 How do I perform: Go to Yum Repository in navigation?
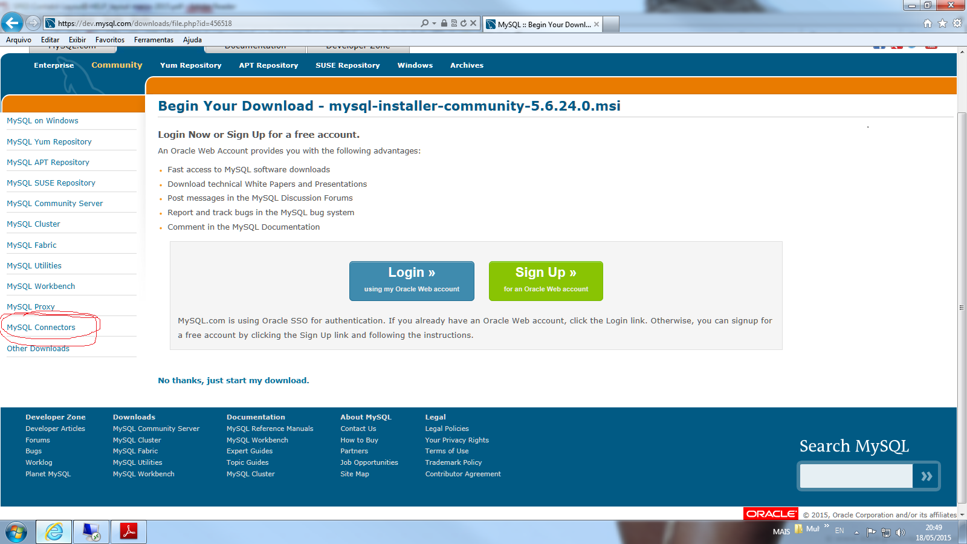point(190,65)
